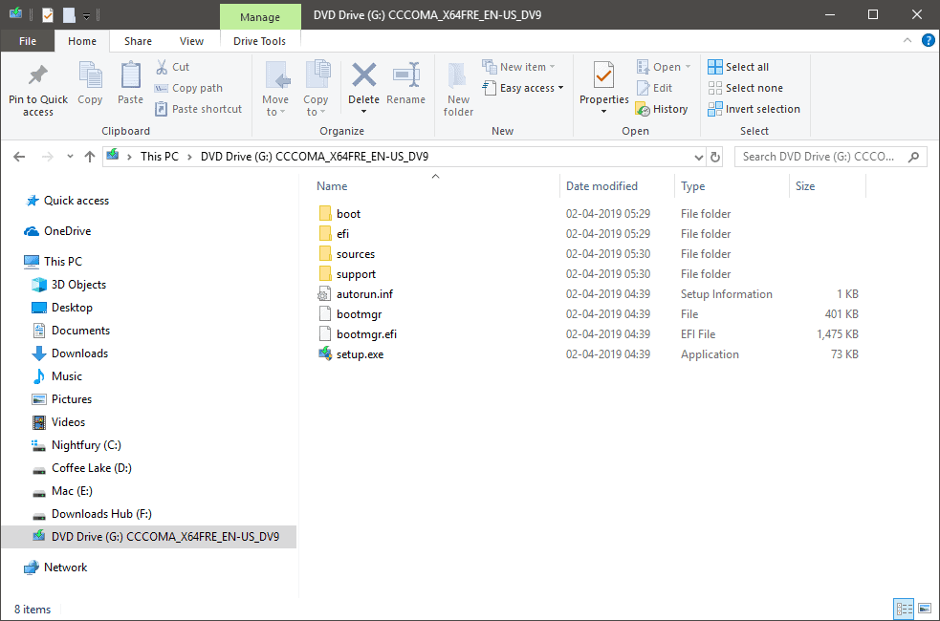This screenshot has height=621, width=940.
Task: Open Nightfury (C:) drive
Action: click(86, 445)
